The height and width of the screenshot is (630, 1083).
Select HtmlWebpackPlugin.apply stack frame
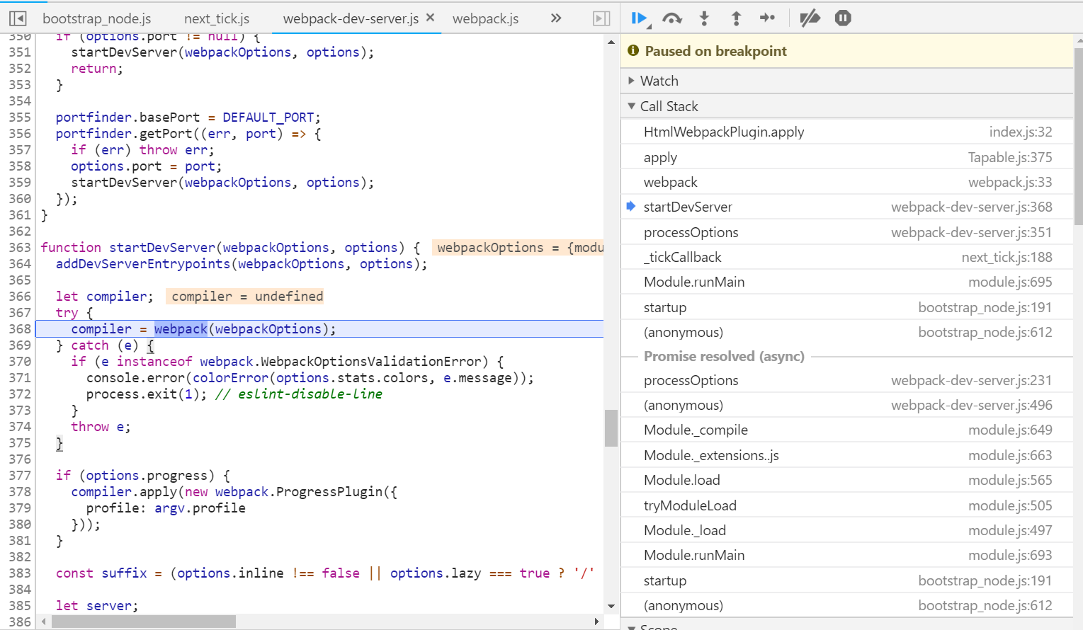click(x=847, y=132)
